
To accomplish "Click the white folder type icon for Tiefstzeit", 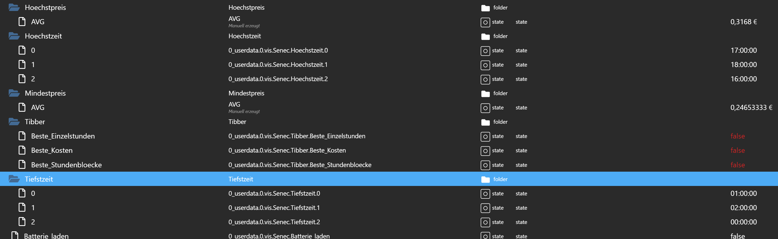I will pos(485,180).
